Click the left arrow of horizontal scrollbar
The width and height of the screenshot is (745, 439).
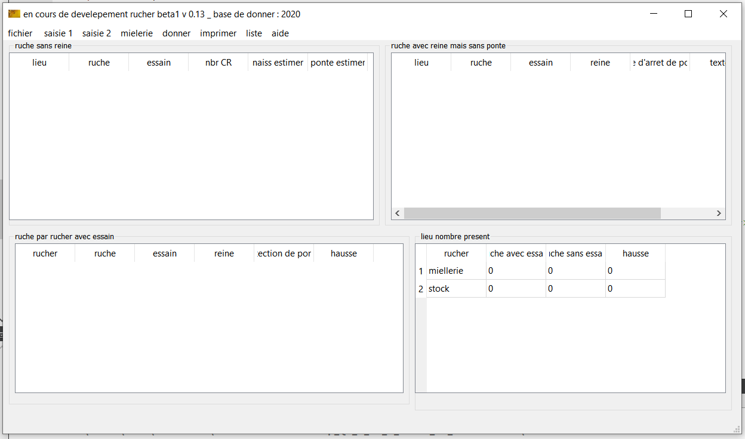398,214
